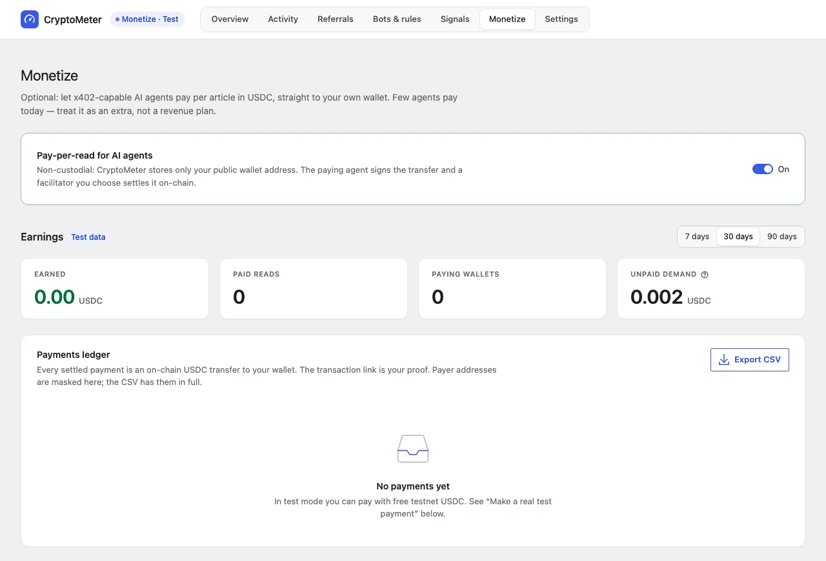Click the empty inbox tray icon
Image resolution: width=826 pixels, height=561 pixels.
tap(413, 448)
